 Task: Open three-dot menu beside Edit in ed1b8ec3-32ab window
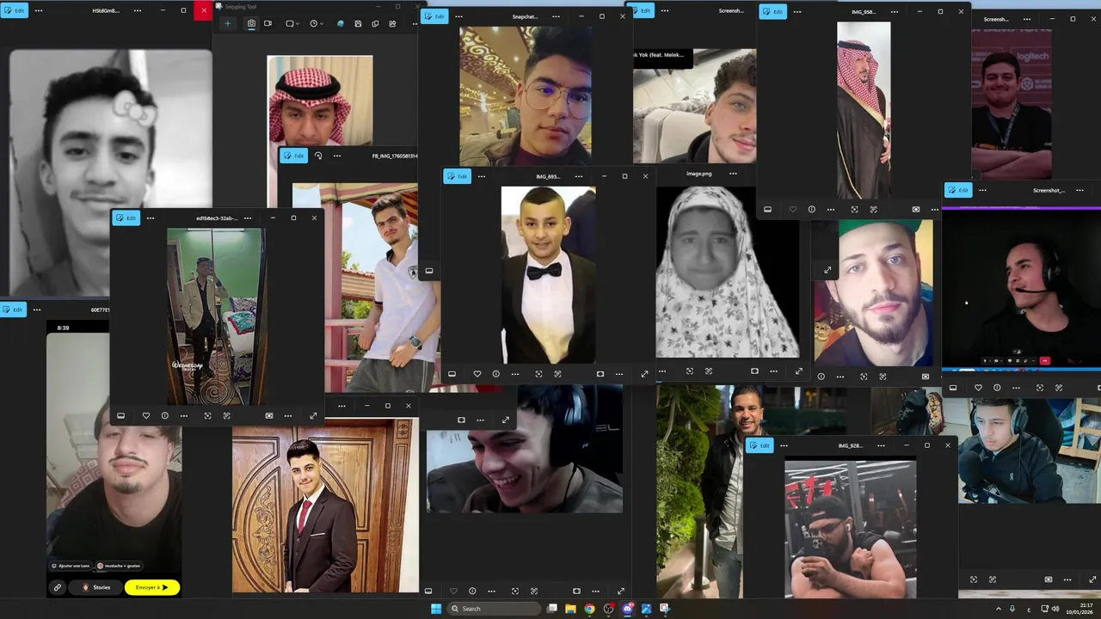point(151,218)
